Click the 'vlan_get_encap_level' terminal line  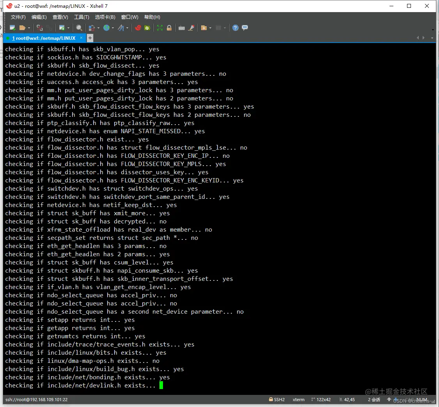click(98, 287)
